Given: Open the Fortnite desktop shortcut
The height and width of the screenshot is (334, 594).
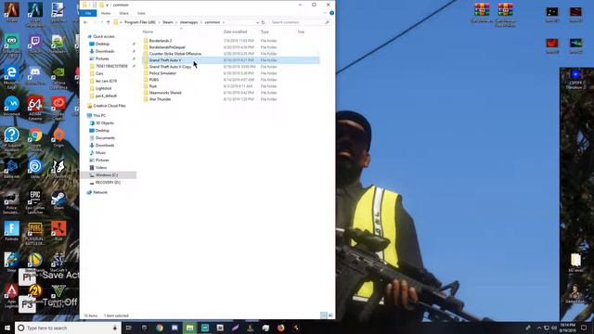Looking at the screenshot, I should coord(11,231).
